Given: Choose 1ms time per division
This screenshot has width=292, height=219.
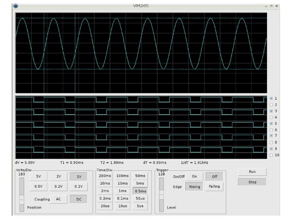Looking at the screenshot, I should pyautogui.click(x=123, y=191).
